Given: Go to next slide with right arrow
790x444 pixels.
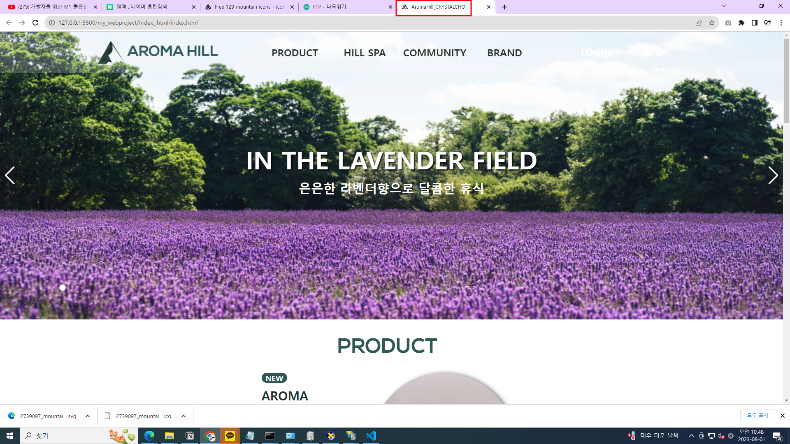Looking at the screenshot, I should 773,176.
